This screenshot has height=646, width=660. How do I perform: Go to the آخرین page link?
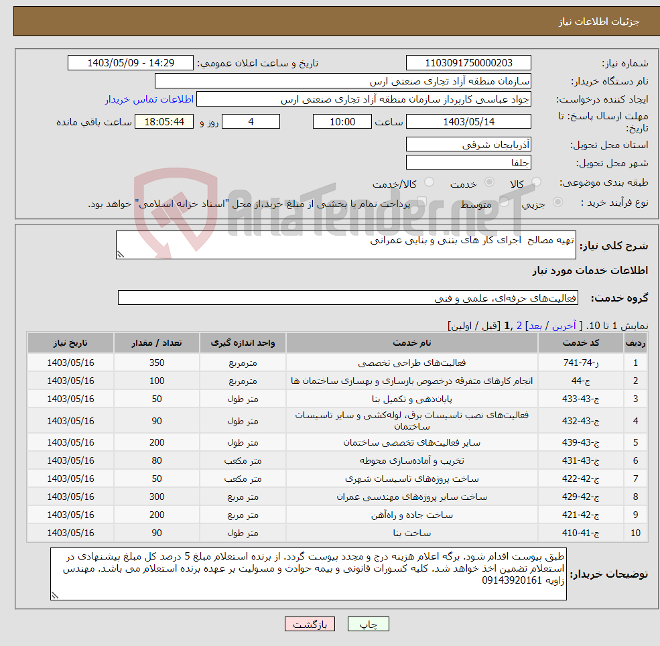point(564,326)
